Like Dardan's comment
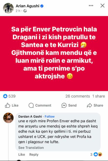Image resolution: width=108 pixels, height=161 pixels. coord(21,155)
